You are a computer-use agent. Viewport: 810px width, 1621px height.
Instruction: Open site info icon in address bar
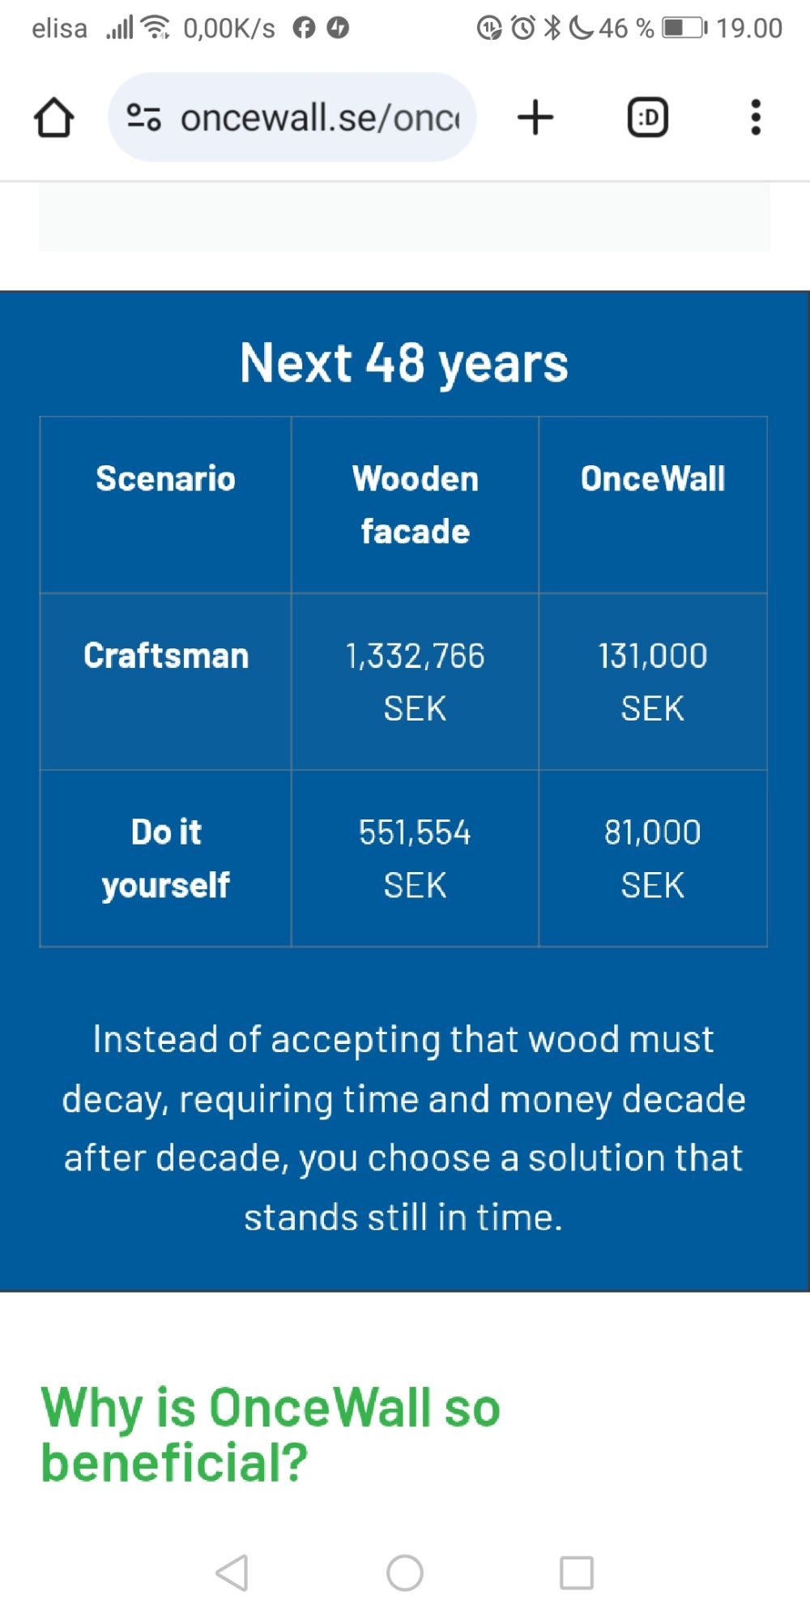pyautogui.click(x=144, y=118)
